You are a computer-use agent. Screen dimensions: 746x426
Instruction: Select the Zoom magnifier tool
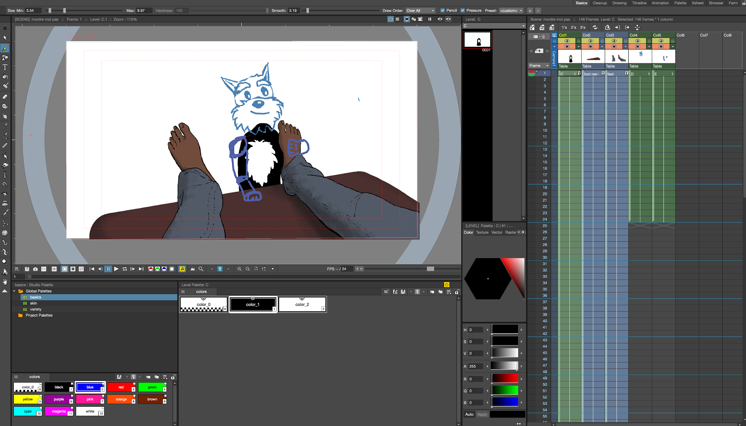[x=5, y=262]
